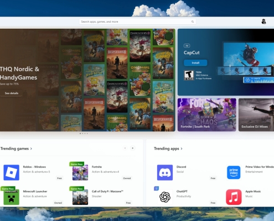Viewport: 274px width, 221px height.
Task: Click the Game Pass badge on Minecraft Launcher
Action: 8,188
